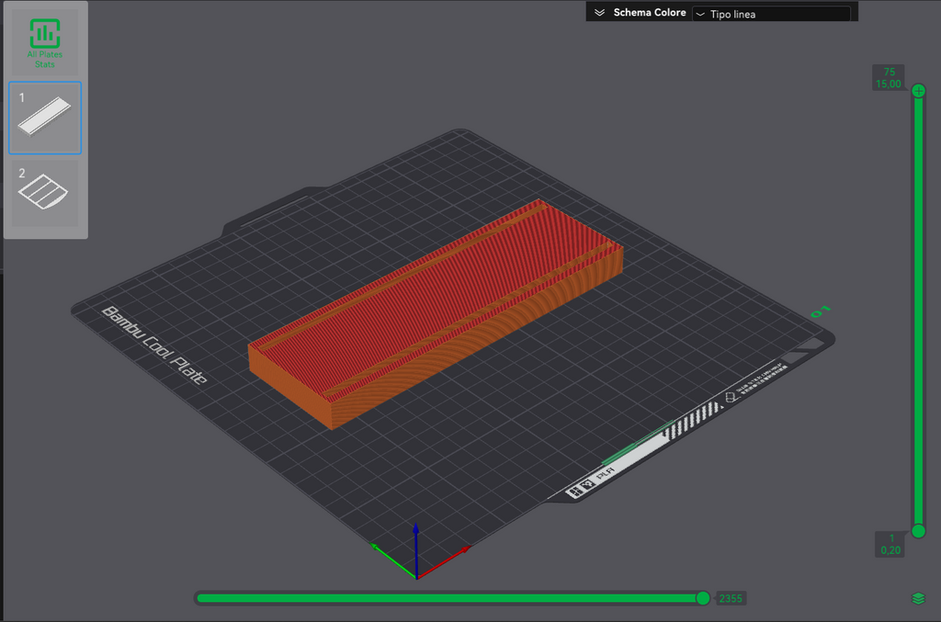Open the All Plates Stats icon
Viewport: 941px width, 622px height.
coord(45,42)
